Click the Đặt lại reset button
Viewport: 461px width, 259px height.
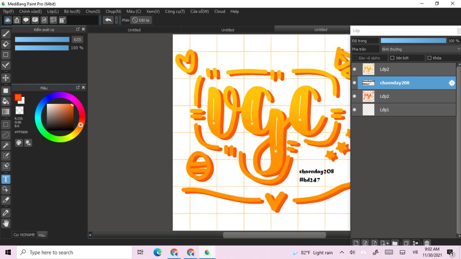point(141,20)
